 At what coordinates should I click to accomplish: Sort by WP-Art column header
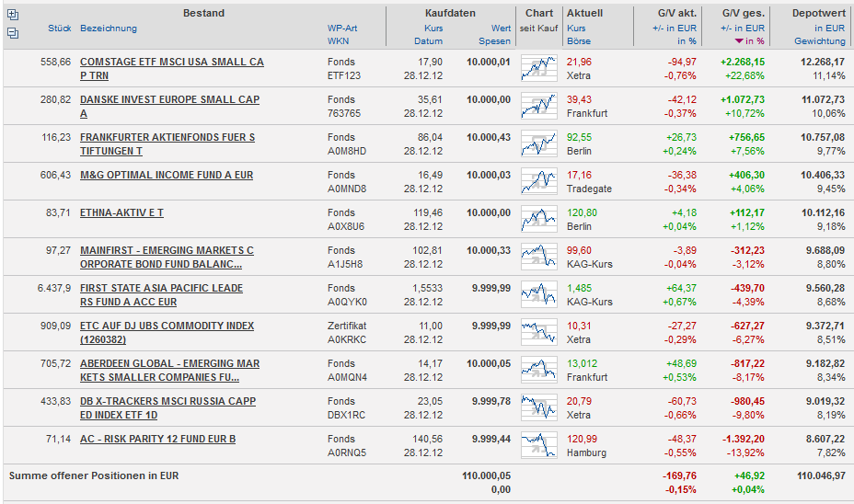342,29
